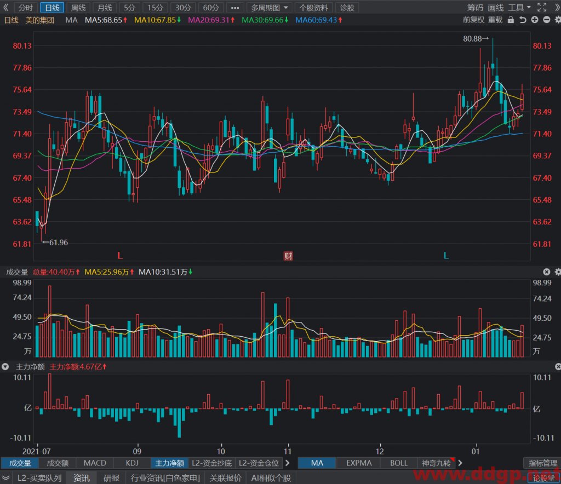Collapse the 主力净额 panel with the arrow
Screen dimensions: 561x484
5,367
